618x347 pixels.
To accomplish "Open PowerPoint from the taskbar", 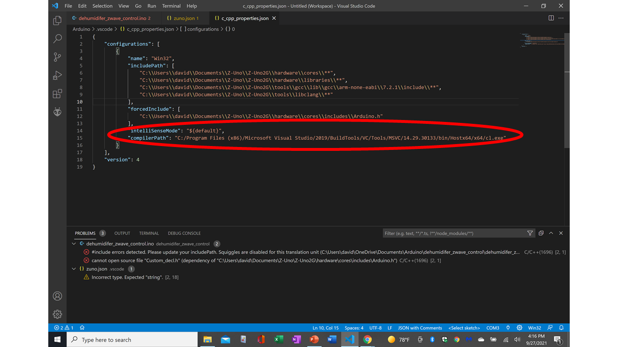I will tap(314, 340).
